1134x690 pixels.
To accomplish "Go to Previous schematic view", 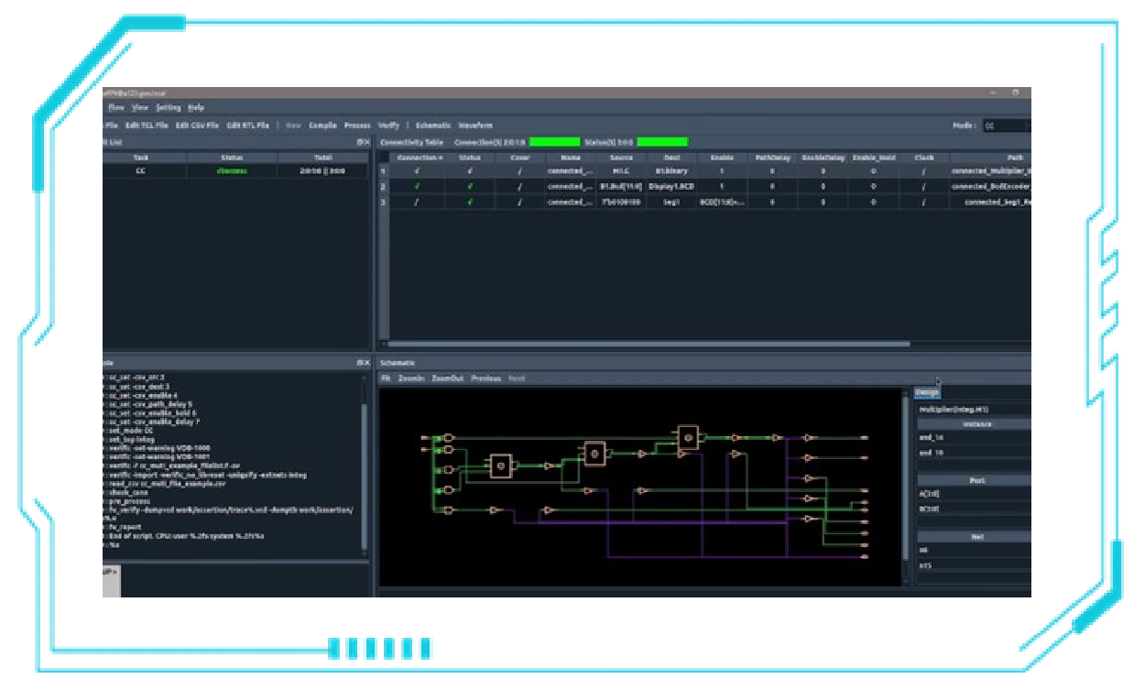I will (x=485, y=378).
